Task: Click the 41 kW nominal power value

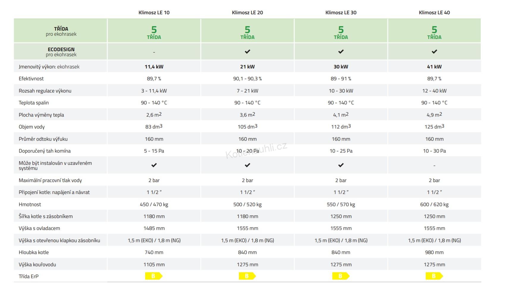Action: coord(434,67)
